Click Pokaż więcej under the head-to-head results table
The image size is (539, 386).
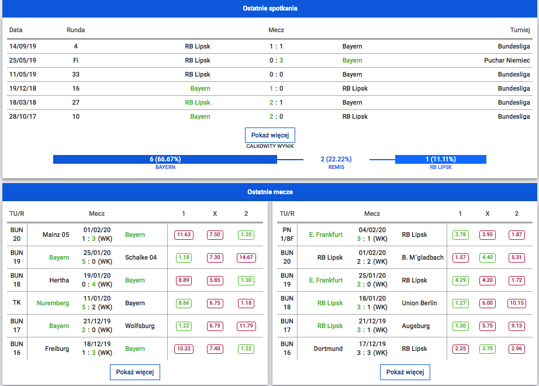(x=269, y=135)
